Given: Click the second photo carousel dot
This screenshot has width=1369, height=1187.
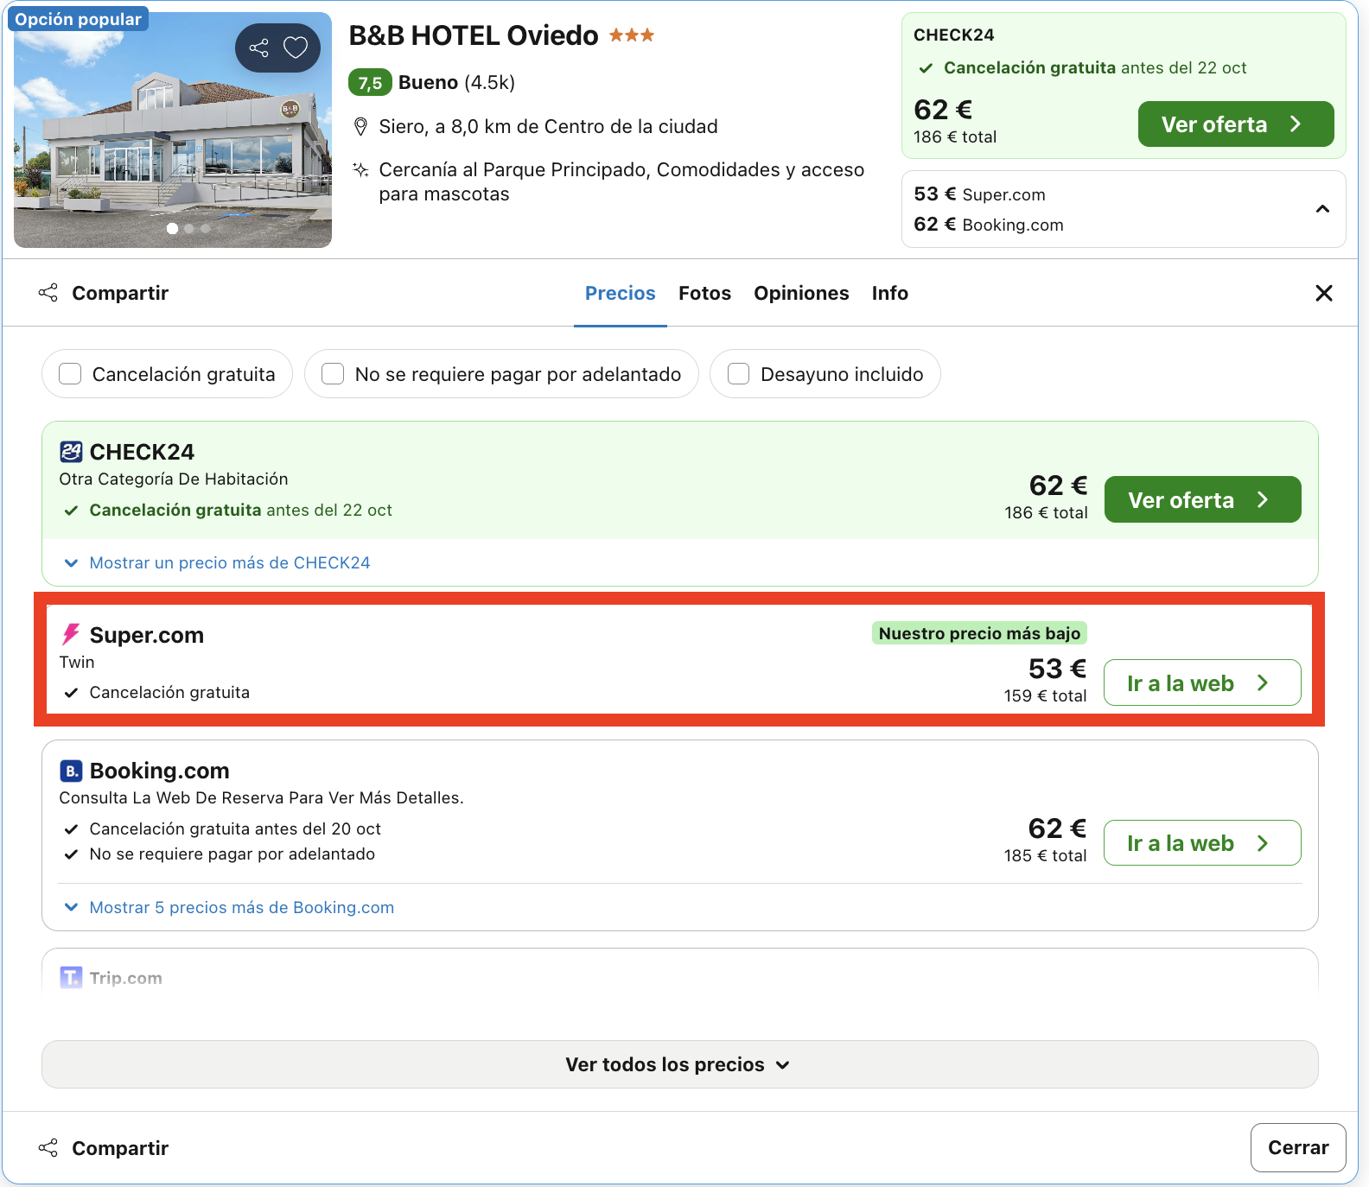Looking at the screenshot, I should click(189, 229).
